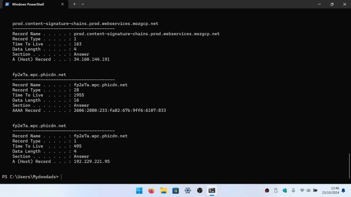Close the Windows PowerShell tab

pyautogui.click(x=62, y=4)
